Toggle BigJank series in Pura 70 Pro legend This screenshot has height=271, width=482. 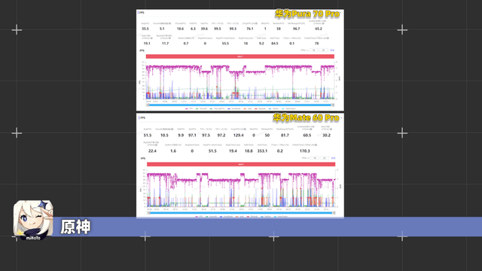tap(260, 108)
